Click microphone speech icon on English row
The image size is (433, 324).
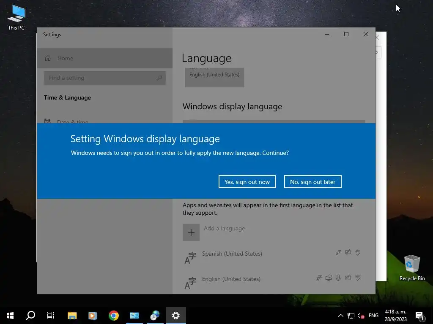338,278
